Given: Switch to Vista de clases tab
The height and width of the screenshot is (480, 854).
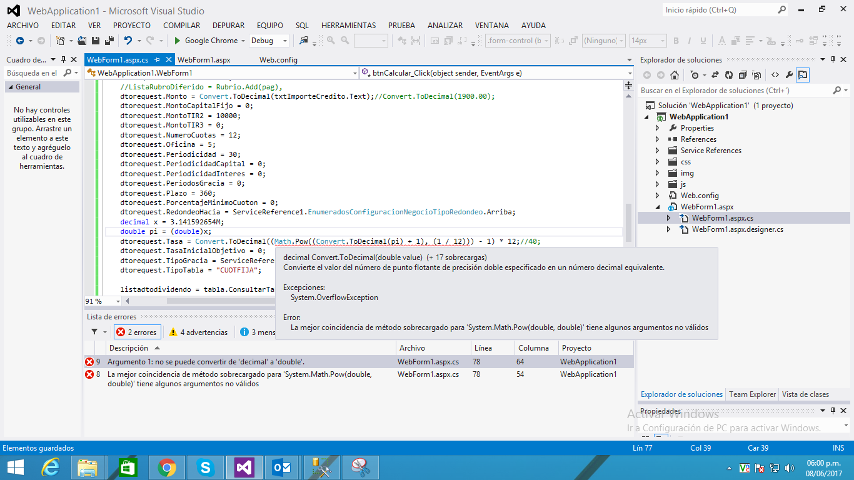Looking at the screenshot, I should (x=805, y=394).
